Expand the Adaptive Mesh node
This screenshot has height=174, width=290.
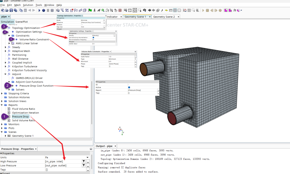click(5, 51)
